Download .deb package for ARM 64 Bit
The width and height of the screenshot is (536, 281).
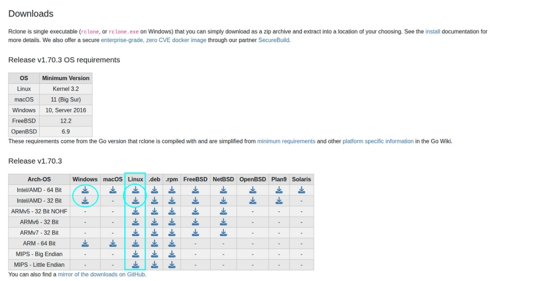click(154, 243)
